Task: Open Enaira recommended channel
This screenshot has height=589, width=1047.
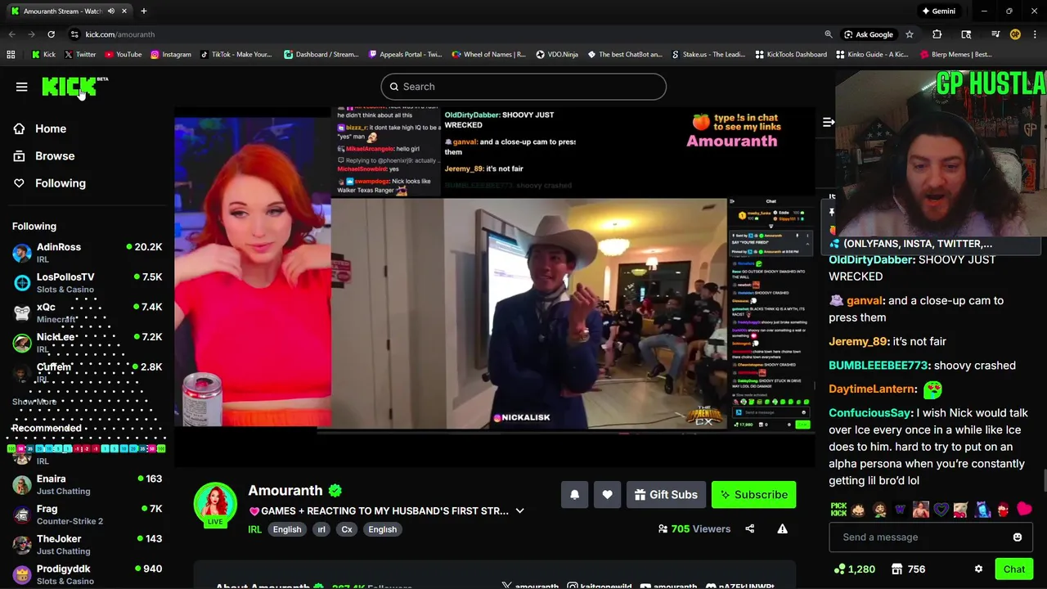Action: [x=87, y=484]
